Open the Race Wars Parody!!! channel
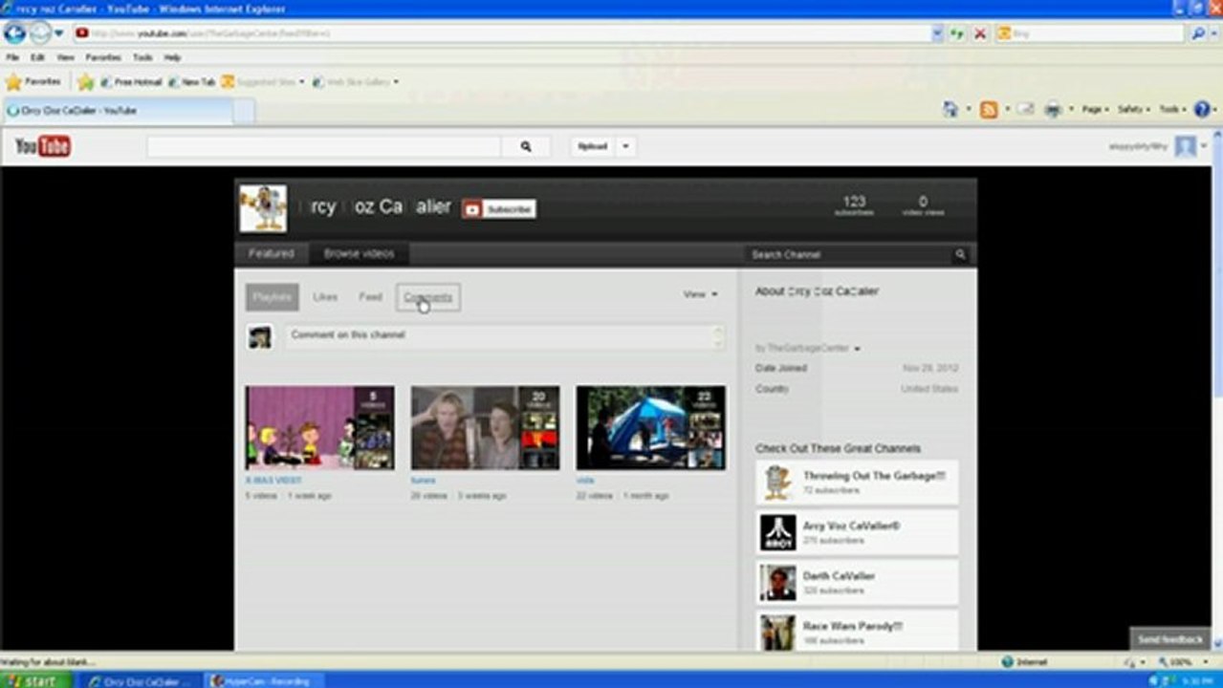 [857, 631]
